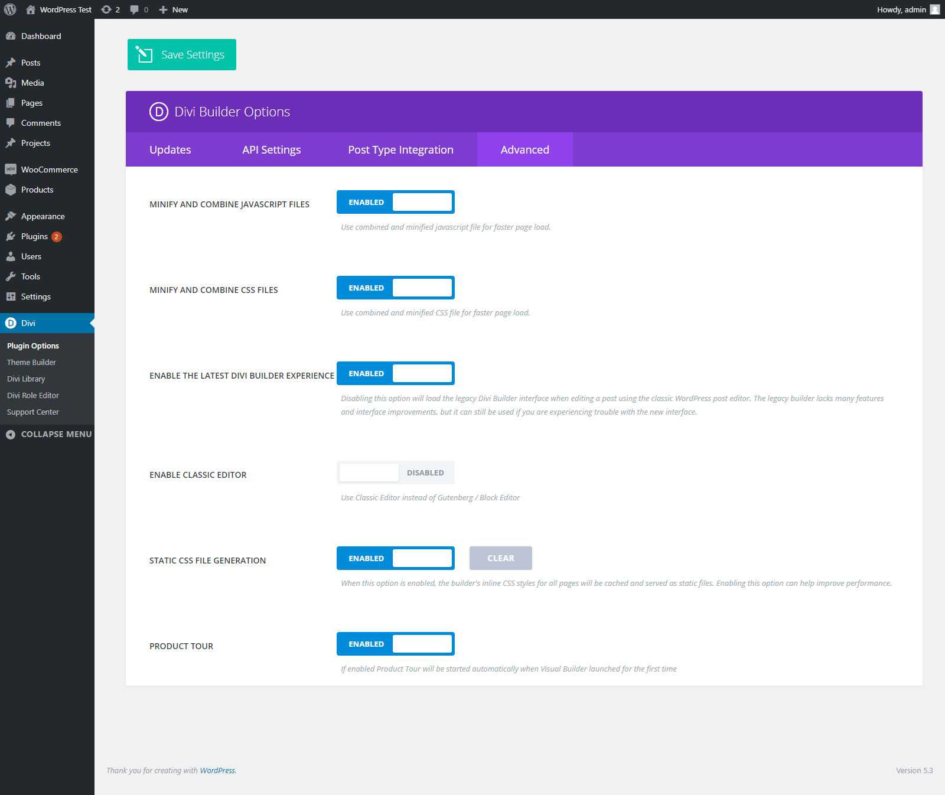This screenshot has width=945, height=795.
Task: Open the comments bubble icon in admin bar
Action: click(135, 9)
